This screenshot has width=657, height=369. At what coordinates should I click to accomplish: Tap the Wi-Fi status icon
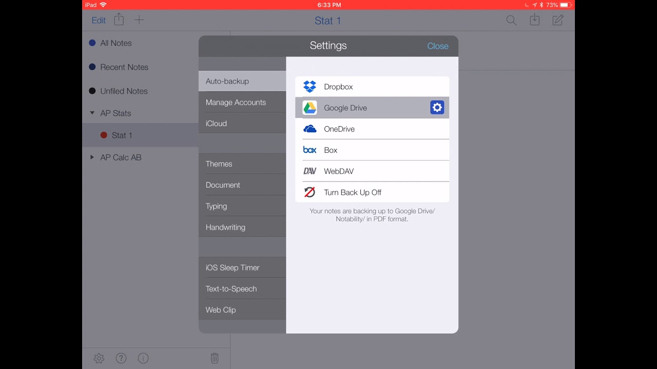[103, 5]
